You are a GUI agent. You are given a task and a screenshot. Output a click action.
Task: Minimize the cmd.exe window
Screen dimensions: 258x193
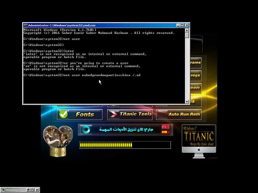(x=178, y=25)
